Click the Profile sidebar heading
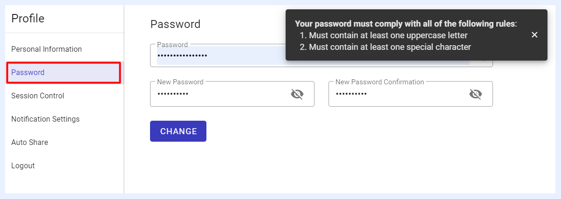 point(28,19)
